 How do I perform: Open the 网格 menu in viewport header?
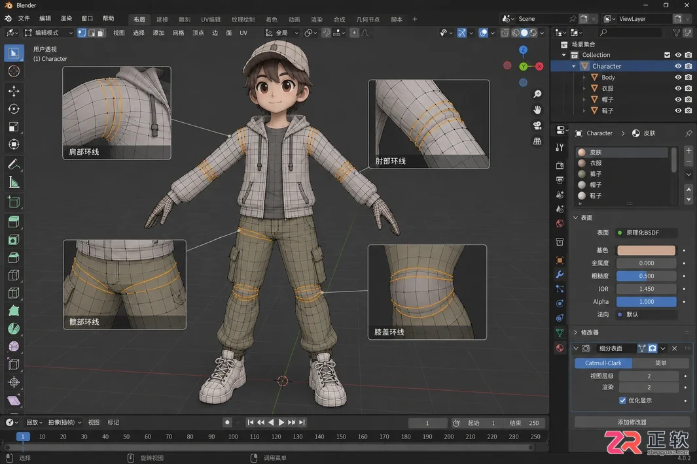coord(178,33)
